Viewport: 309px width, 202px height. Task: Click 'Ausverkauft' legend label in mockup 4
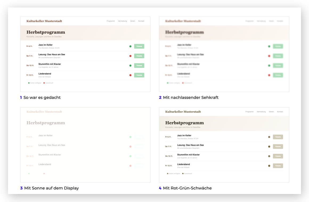[x=188, y=174]
